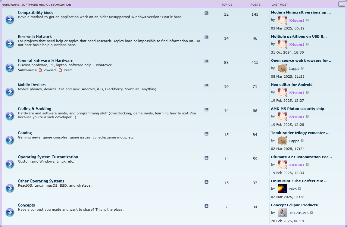
Task: Open the Gaming forum RSS feed icon
Action: (206, 134)
